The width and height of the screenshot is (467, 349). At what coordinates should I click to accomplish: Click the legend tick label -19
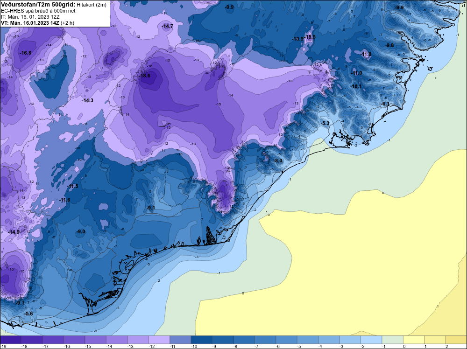(2, 346)
